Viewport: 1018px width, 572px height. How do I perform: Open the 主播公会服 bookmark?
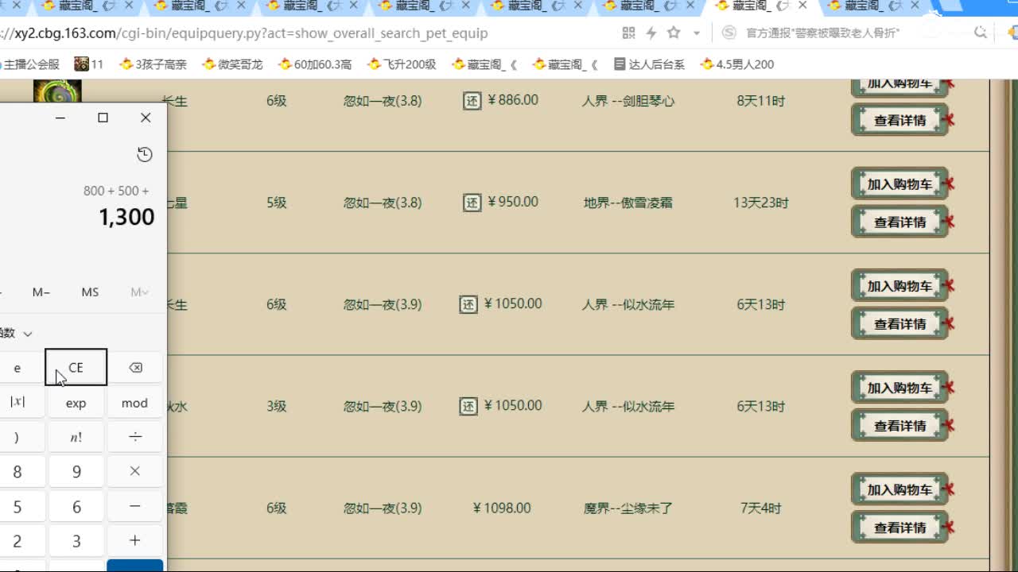click(x=30, y=64)
